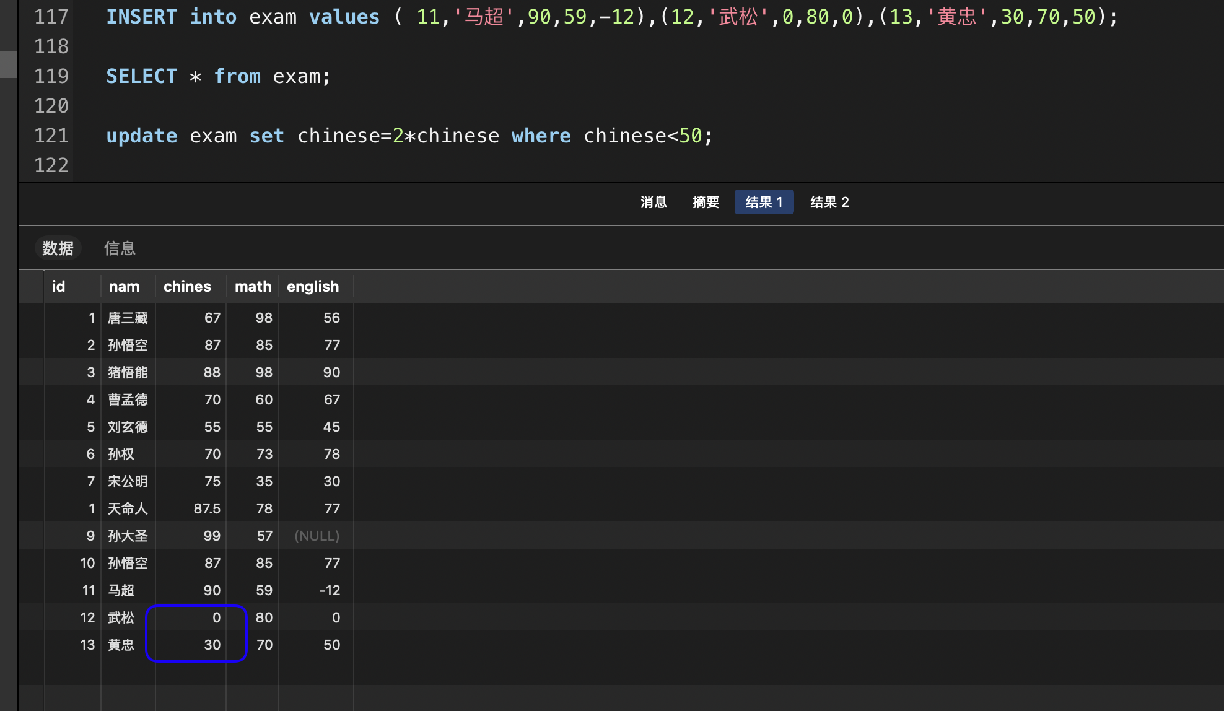Click the english value -12 for 马超
The width and height of the screenshot is (1224, 711).
[x=330, y=590]
